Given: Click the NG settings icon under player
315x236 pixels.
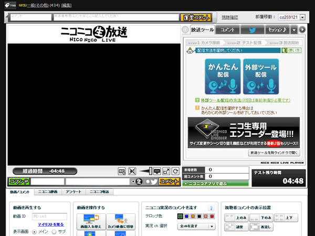Looking at the screenshot, I should (122, 171).
